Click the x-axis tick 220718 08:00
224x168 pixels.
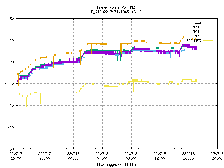pyautogui.click(x=131, y=156)
